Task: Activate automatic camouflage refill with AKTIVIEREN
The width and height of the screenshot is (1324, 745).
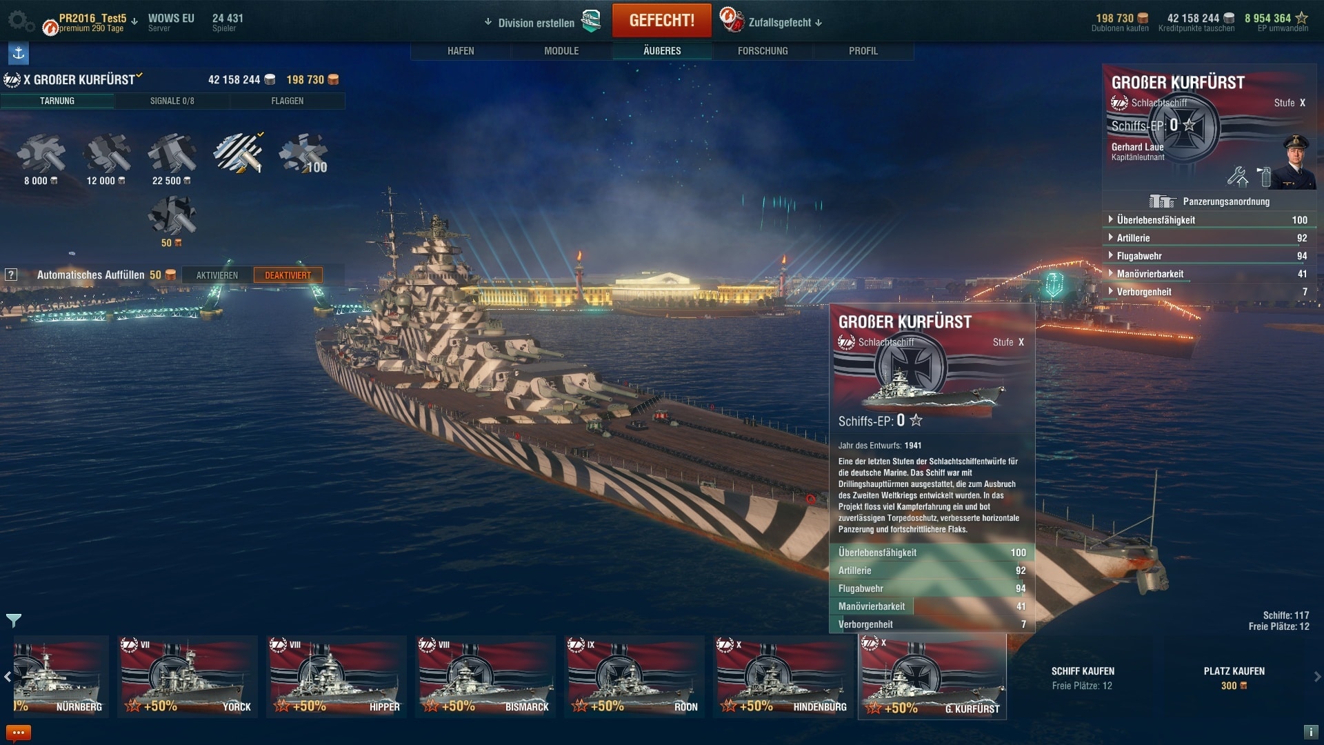Action: (x=217, y=275)
